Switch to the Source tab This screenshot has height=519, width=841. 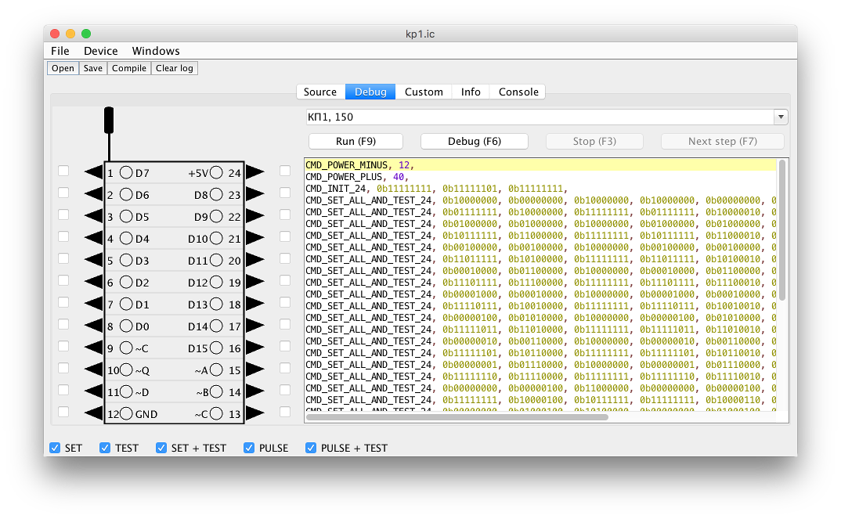[320, 92]
